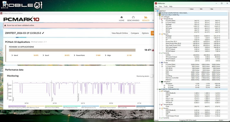Screen dimensions: 230x122
Task: Toggle the Monitoring details switch
Action: pyautogui.click(x=152, y=76)
